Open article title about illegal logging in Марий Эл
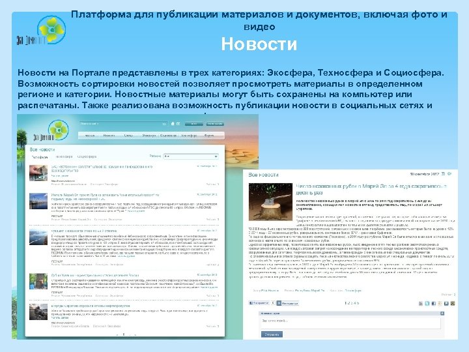 (x=371, y=190)
